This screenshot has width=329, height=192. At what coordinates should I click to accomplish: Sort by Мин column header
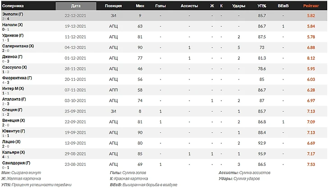click(140, 6)
